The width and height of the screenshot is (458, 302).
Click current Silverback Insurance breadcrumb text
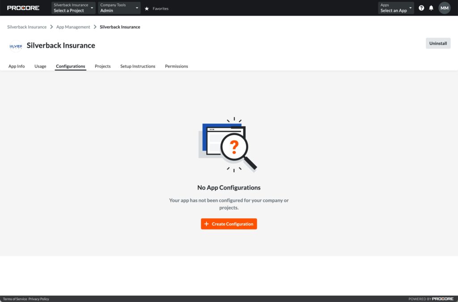coord(120,27)
